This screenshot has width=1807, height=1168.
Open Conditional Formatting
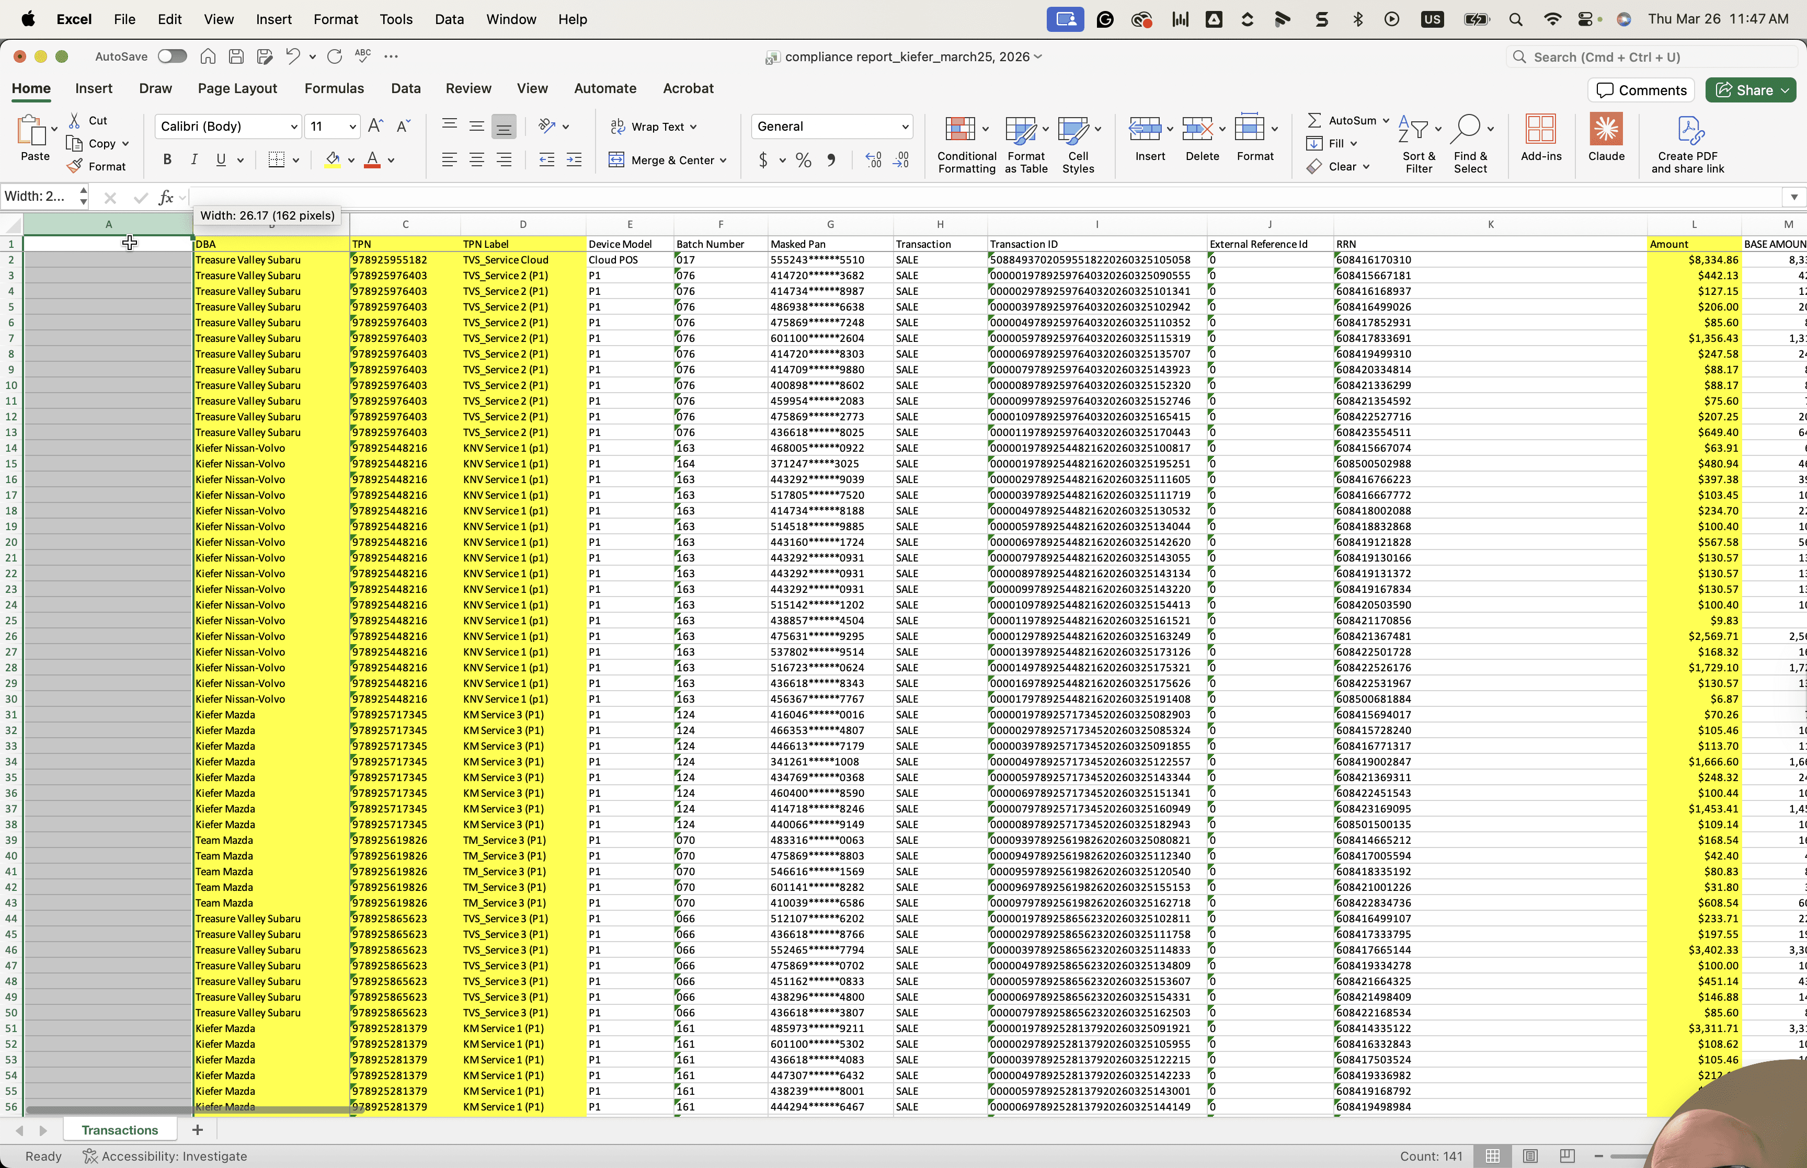tap(967, 145)
